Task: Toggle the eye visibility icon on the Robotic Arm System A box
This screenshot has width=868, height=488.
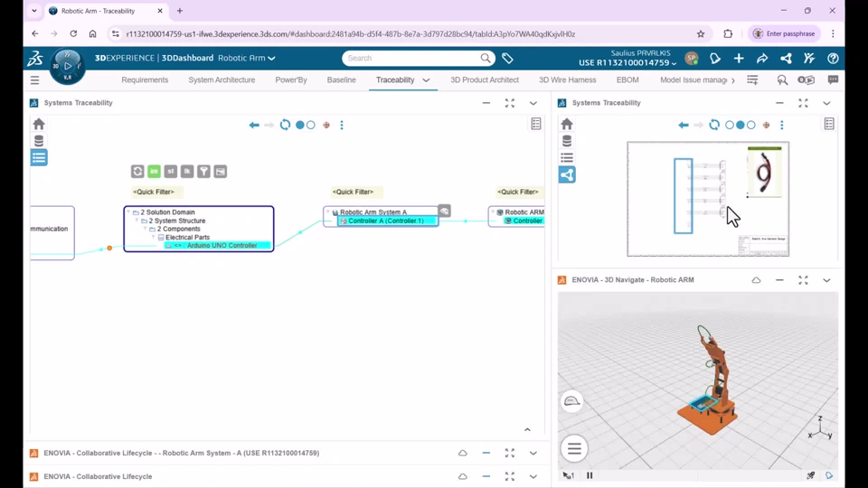Action: pyautogui.click(x=445, y=211)
